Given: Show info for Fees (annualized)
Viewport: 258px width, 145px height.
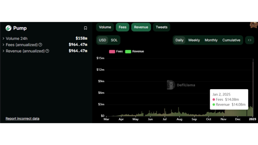Looking at the screenshot, I should click(40, 45).
